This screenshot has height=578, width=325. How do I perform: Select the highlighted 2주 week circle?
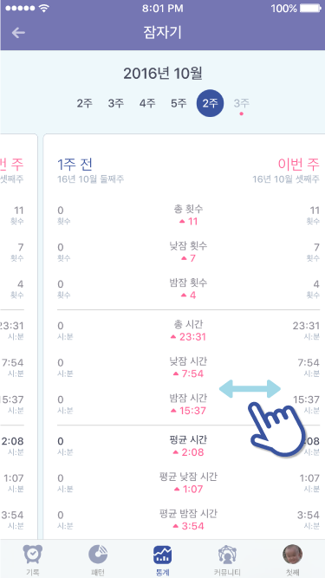click(x=210, y=103)
